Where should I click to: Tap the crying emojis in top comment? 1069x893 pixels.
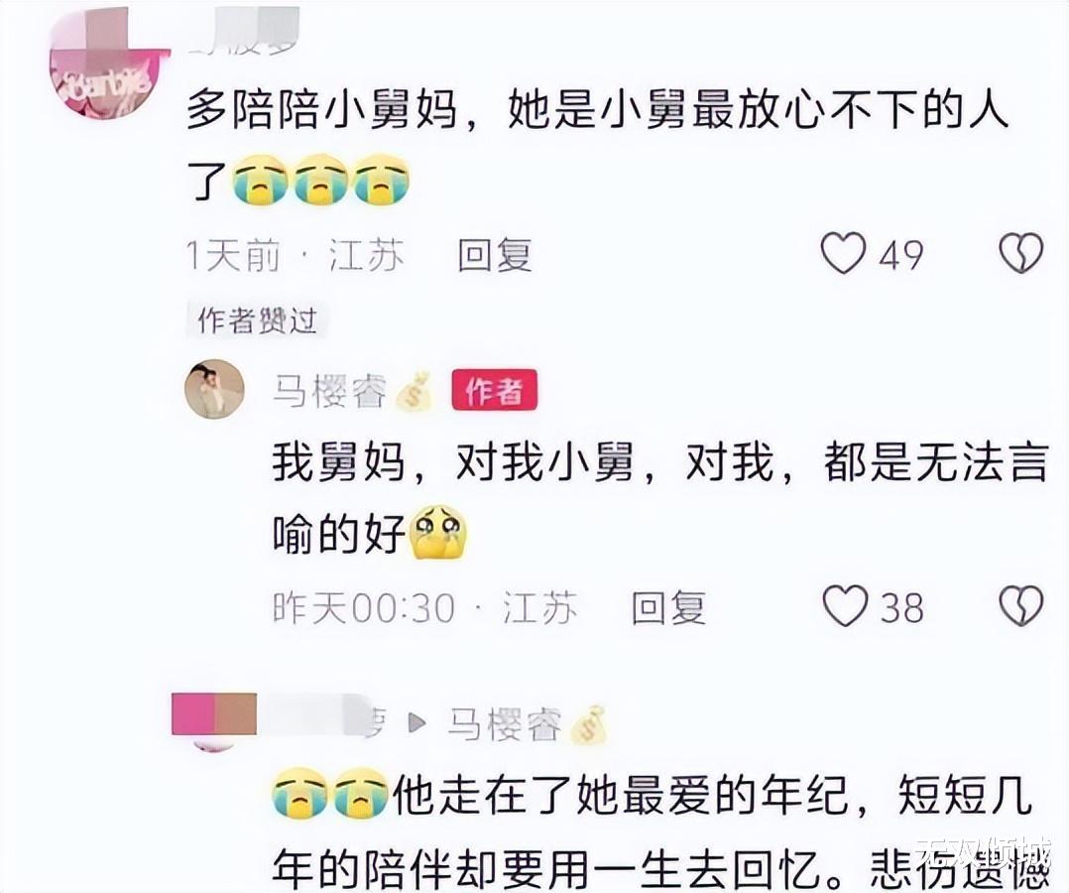coord(321,181)
